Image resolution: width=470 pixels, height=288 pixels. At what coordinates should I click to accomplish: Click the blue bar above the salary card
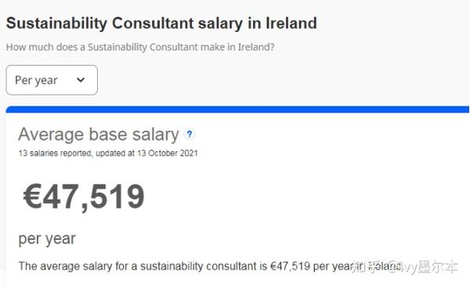coord(237,110)
